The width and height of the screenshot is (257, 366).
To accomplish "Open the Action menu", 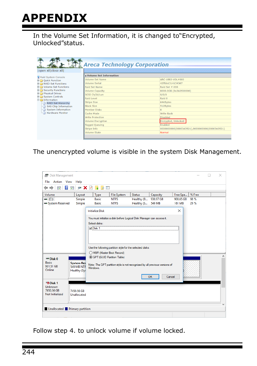I will click(58, 182).
